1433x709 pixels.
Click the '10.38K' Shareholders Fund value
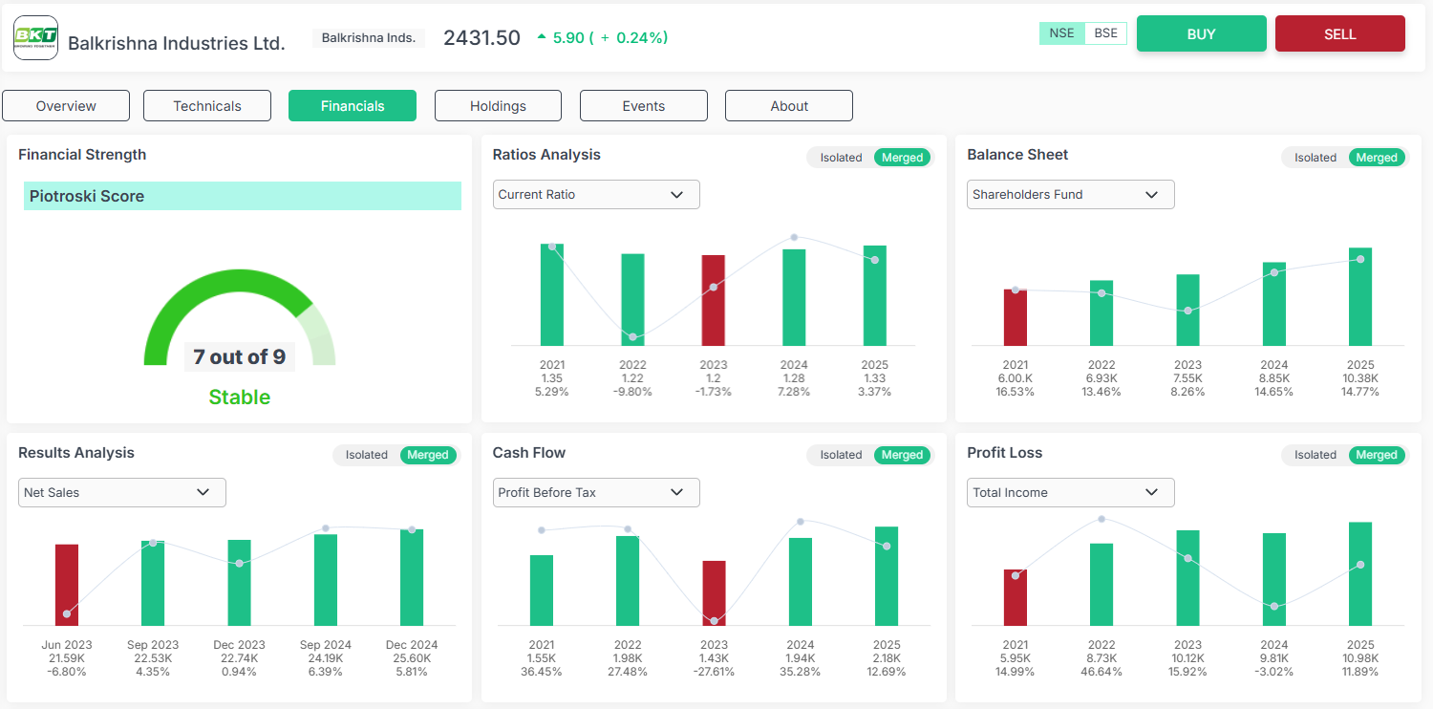(x=1360, y=378)
